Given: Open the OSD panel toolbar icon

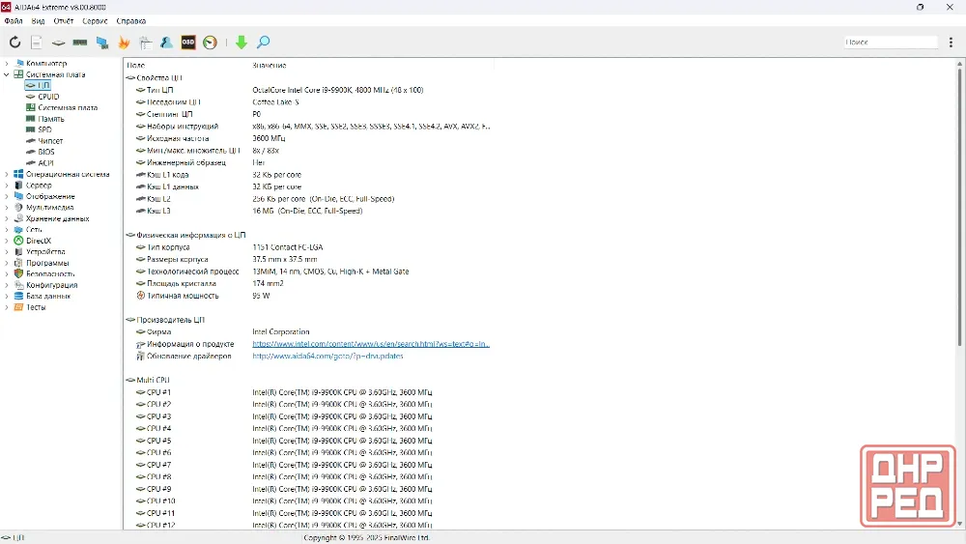Looking at the screenshot, I should click(188, 42).
